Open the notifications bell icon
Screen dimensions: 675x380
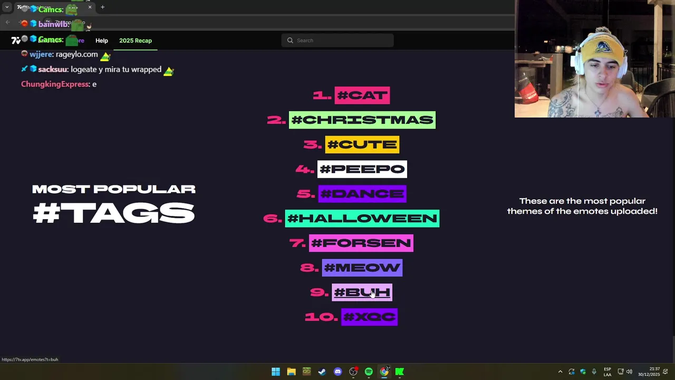pos(666,372)
